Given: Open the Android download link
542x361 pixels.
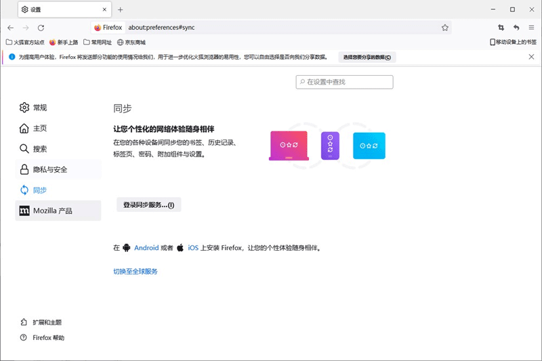Looking at the screenshot, I should (146, 248).
